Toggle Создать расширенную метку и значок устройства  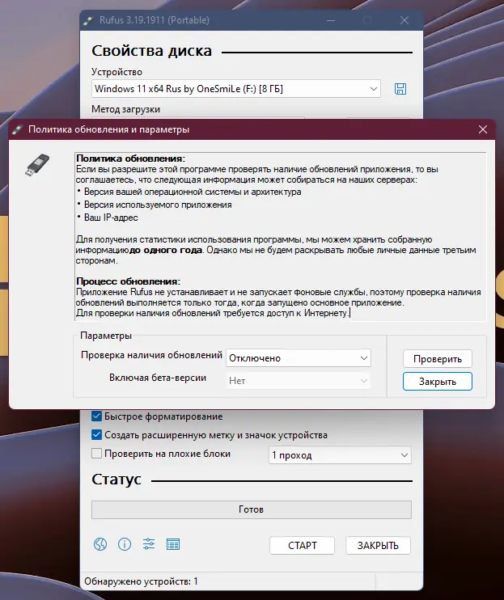(96, 435)
